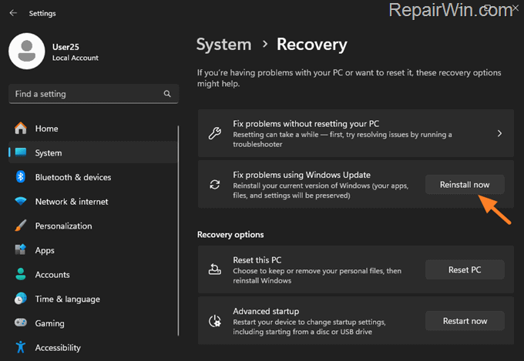Click the Advanced startup title text

tap(266, 311)
